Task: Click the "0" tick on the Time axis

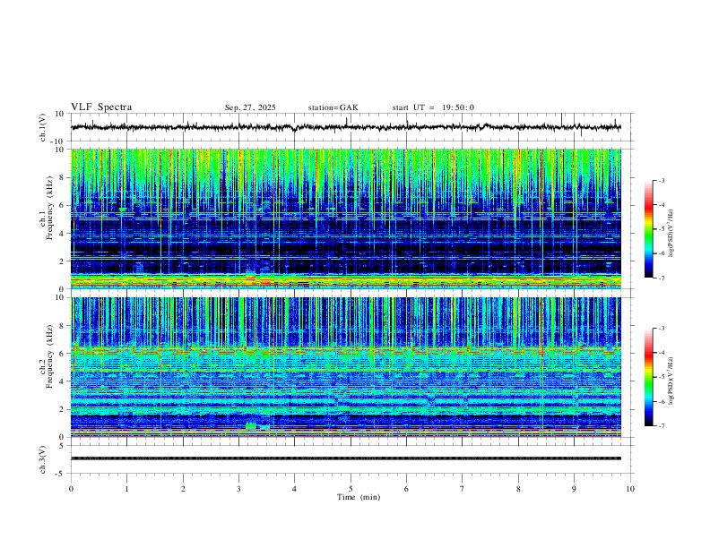Action: tap(71, 489)
